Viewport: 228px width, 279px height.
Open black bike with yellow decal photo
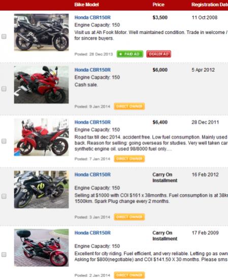pyautogui.click(x=42, y=190)
